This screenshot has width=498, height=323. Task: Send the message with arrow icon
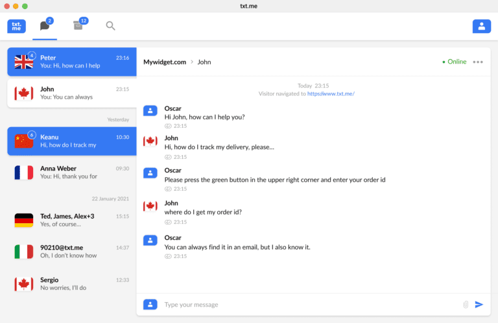(479, 305)
